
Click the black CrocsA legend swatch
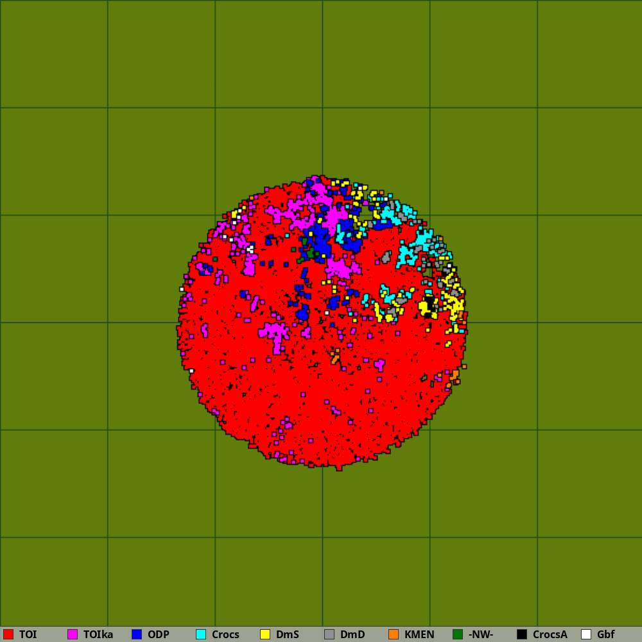[522, 634]
